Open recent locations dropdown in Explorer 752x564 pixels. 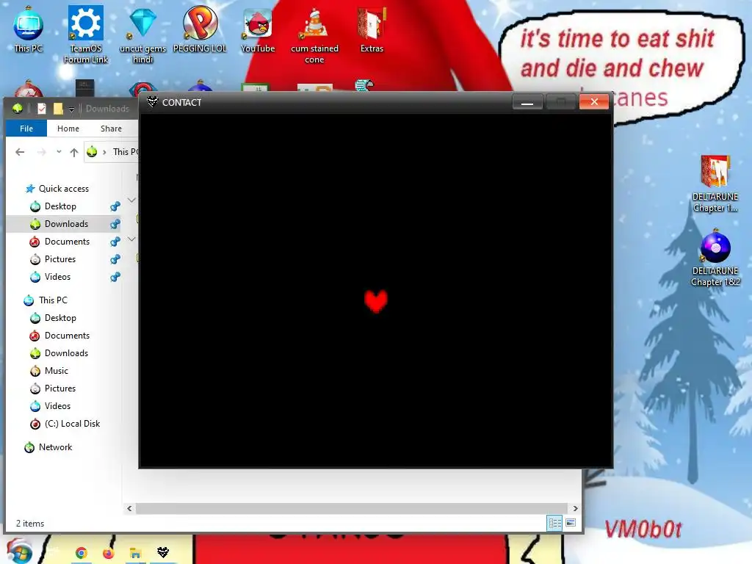pos(59,151)
